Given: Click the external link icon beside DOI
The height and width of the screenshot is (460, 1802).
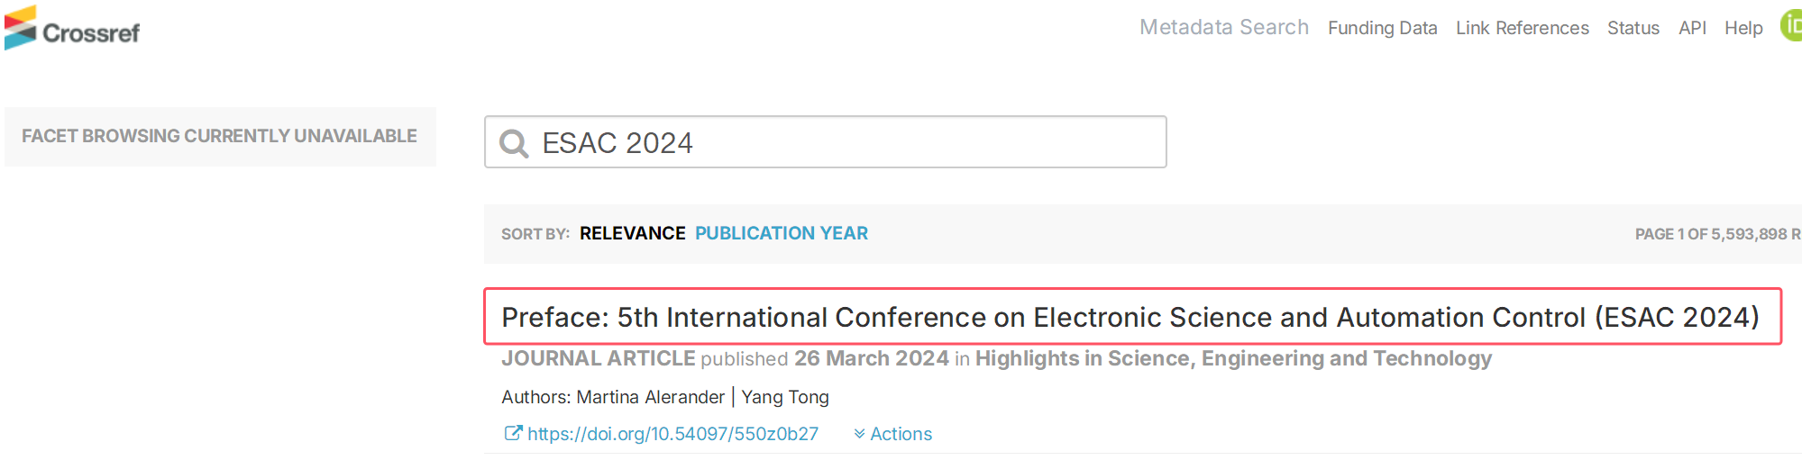Looking at the screenshot, I should [x=512, y=433].
